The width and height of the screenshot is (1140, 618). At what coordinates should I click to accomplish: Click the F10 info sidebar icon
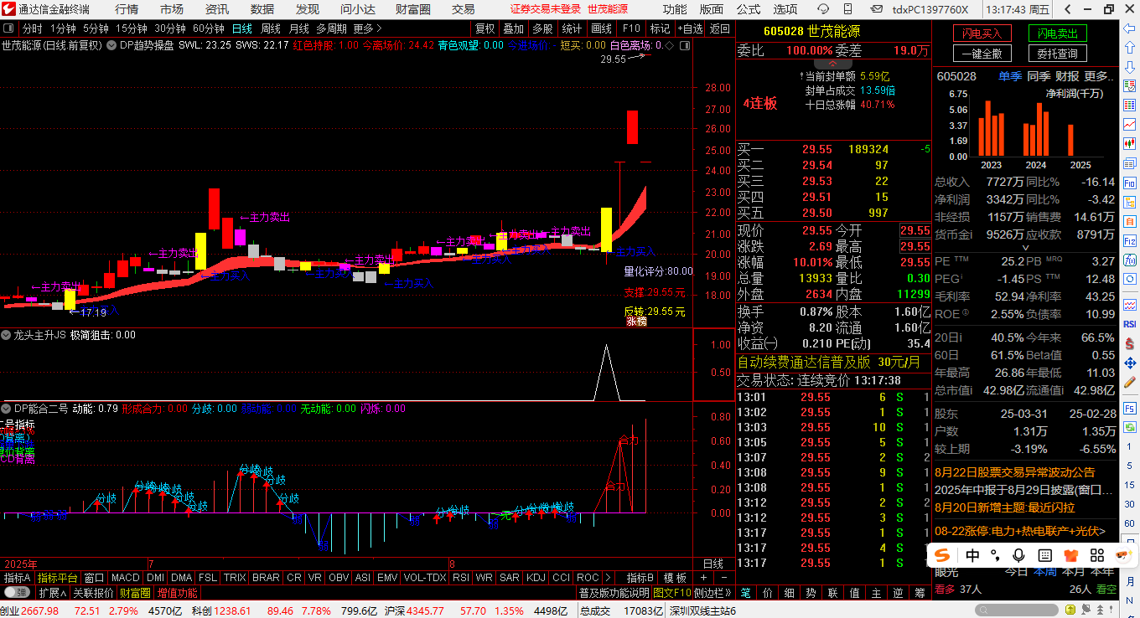point(1129,183)
